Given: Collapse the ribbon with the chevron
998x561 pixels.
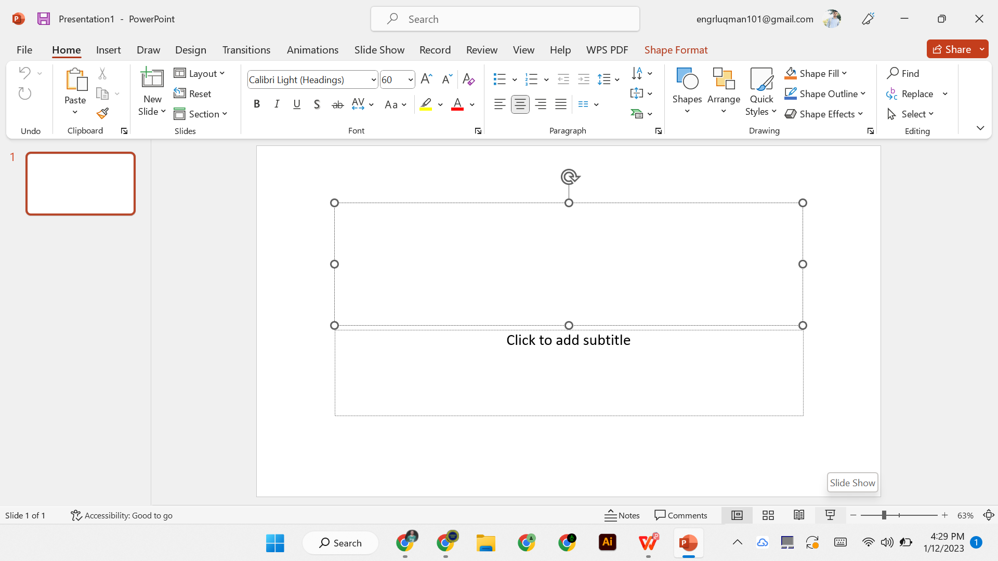Looking at the screenshot, I should coord(980,128).
